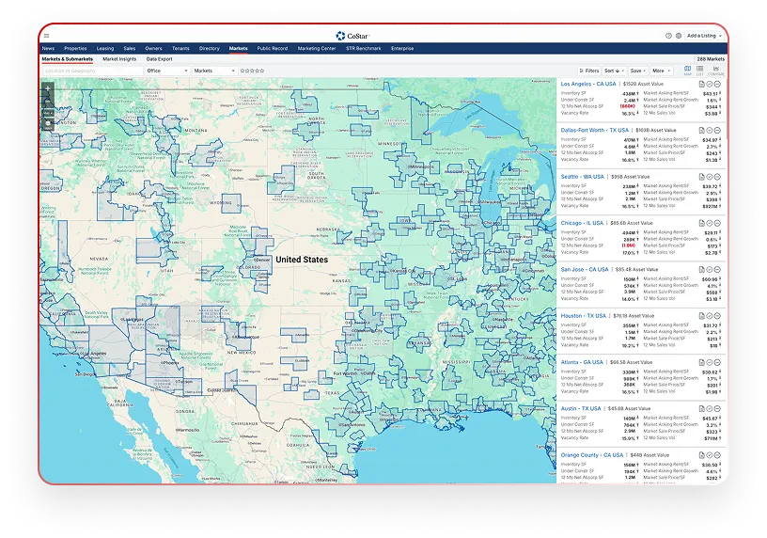Remove Chicago with minus circle icon
This screenshot has width=767, height=538.
(x=717, y=223)
